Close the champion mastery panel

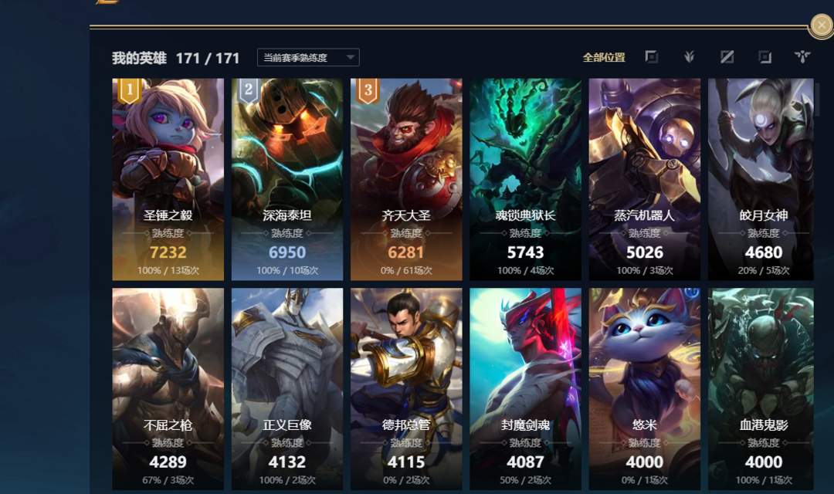[821, 25]
